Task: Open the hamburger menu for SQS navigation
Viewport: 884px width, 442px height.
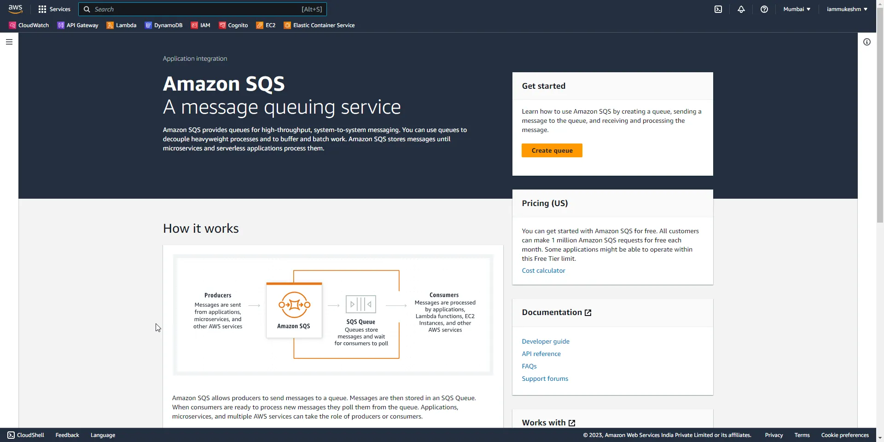Action: pos(9,42)
